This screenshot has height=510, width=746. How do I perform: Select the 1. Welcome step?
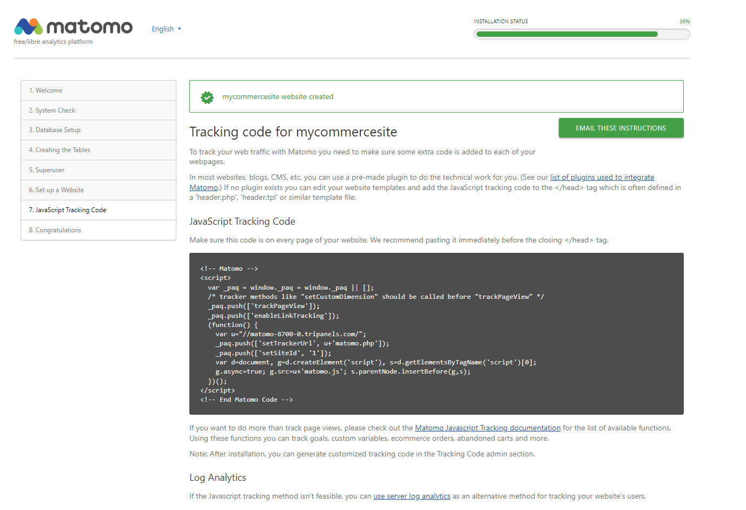point(98,90)
